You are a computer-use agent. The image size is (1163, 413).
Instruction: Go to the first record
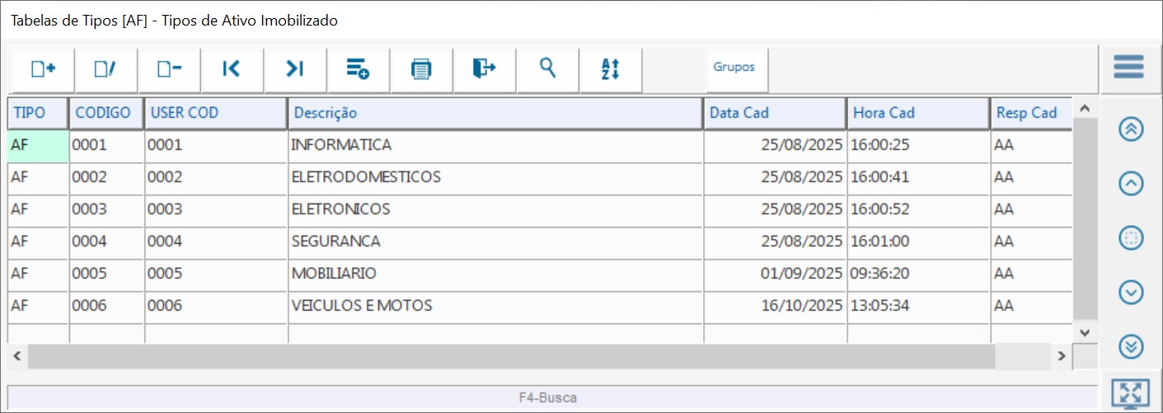(x=232, y=69)
